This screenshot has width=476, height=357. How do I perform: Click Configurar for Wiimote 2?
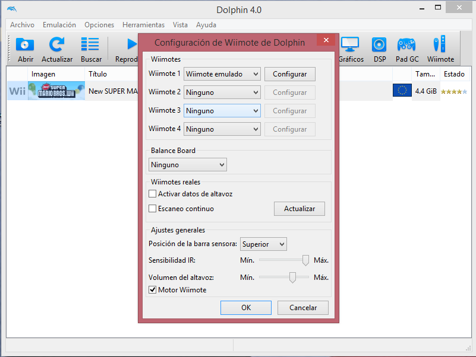[x=290, y=93]
